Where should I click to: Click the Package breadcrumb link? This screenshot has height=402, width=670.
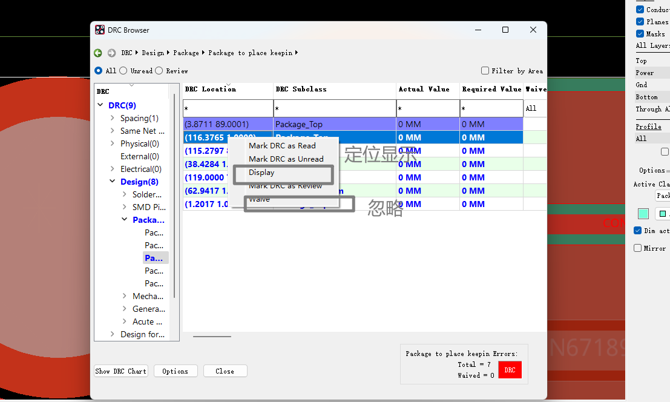click(x=186, y=53)
